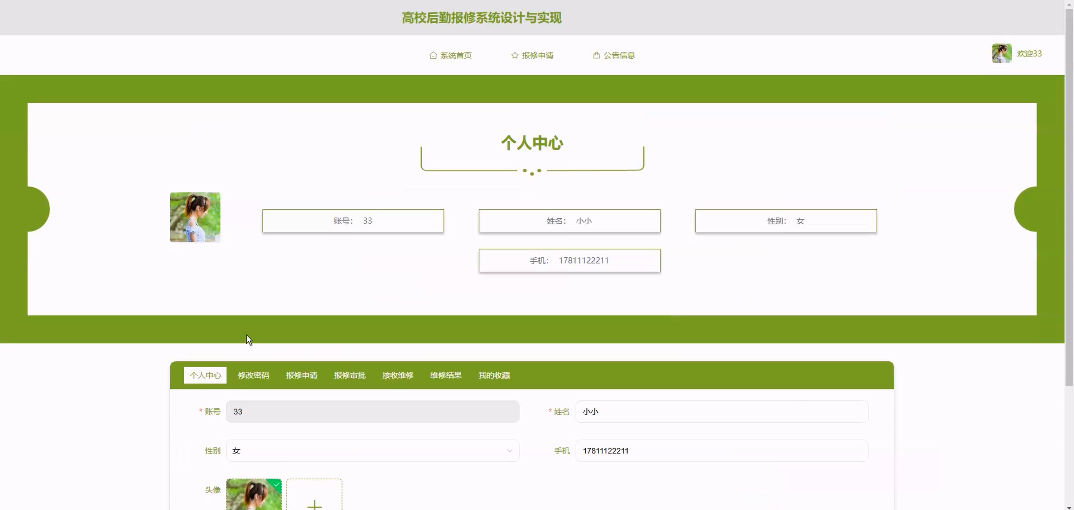1074x510 pixels.
Task: Click the home icon beside 系统首页
Action: [433, 55]
